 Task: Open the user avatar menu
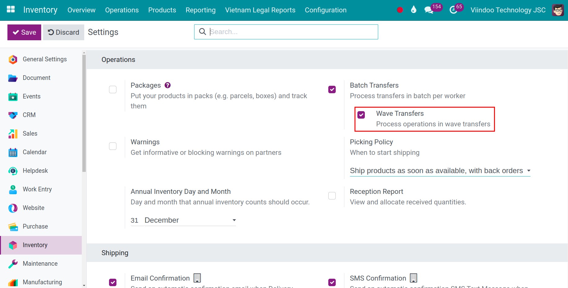pyautogui.click(x=558, y=10)
